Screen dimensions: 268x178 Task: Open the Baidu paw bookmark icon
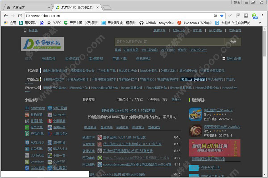point(42,23)
